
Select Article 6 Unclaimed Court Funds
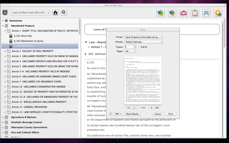tap(44, 76)
